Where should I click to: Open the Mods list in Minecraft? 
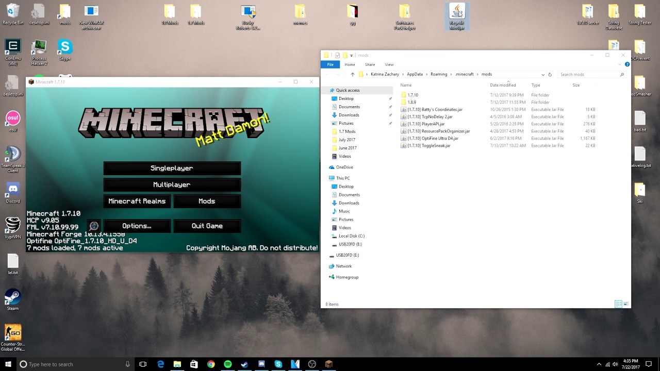pos(207,201)
